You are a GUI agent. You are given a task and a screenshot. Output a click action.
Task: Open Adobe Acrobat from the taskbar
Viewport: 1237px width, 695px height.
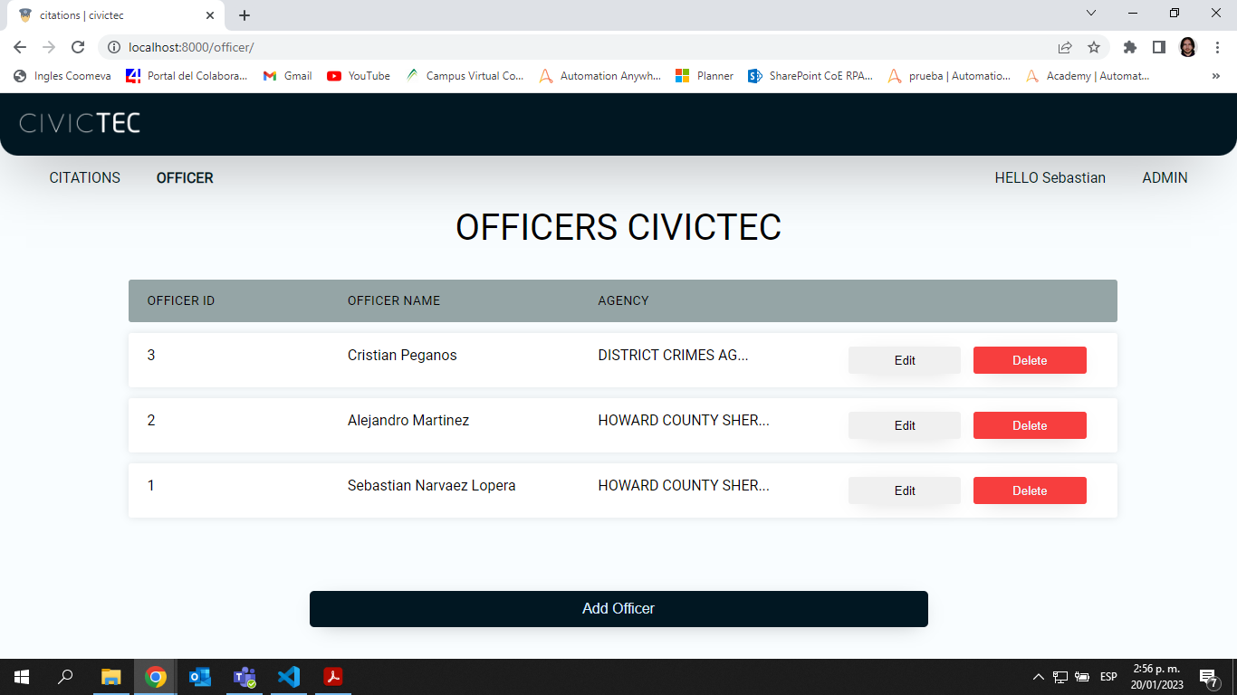pos(333,677)
